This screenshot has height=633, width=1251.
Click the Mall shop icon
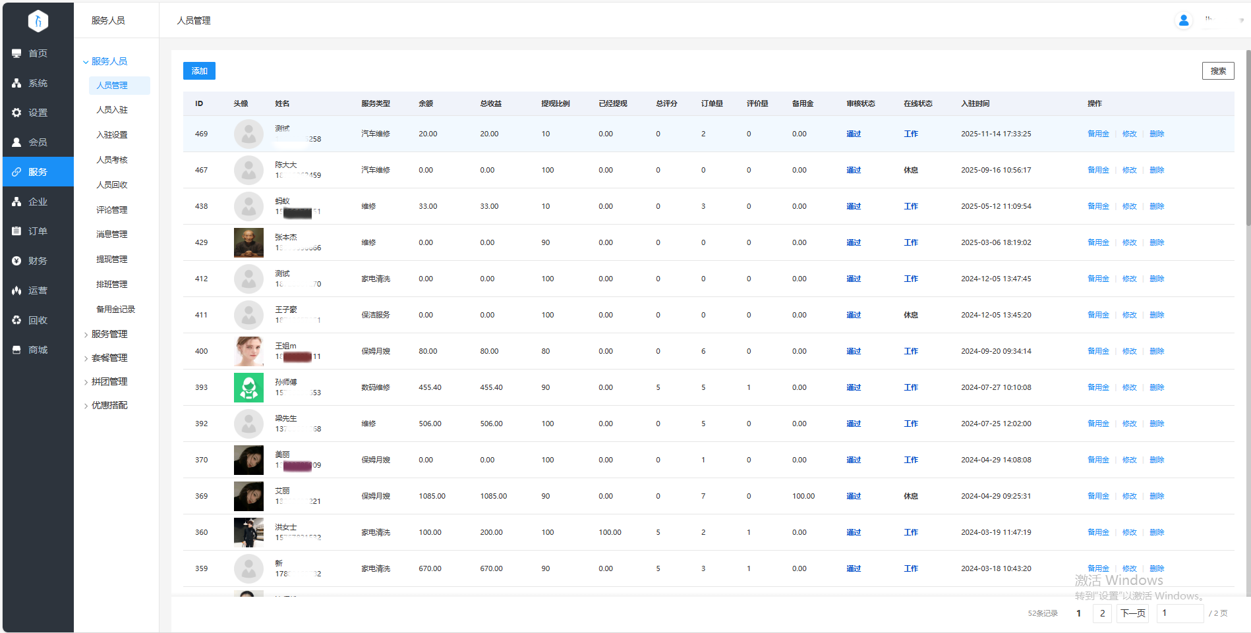coord(16,350)
